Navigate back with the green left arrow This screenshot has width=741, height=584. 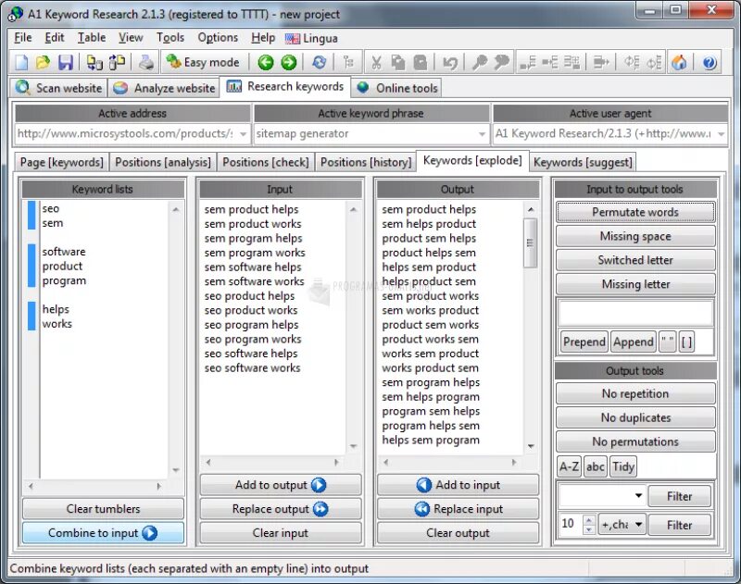266,62
